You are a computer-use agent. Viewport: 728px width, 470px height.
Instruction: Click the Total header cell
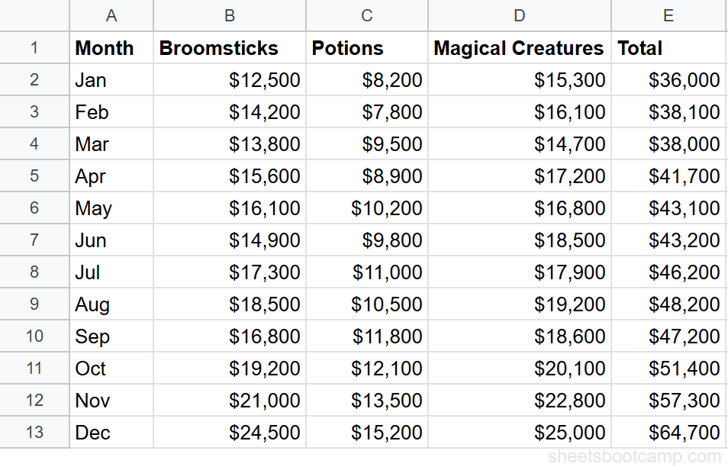640,47
